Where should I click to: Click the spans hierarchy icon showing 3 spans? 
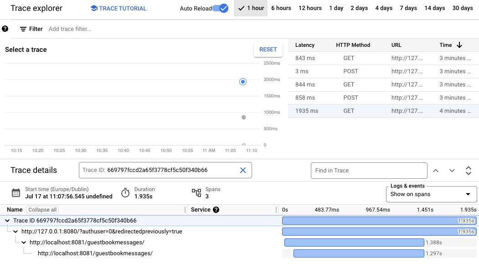(x=196, y=192)
